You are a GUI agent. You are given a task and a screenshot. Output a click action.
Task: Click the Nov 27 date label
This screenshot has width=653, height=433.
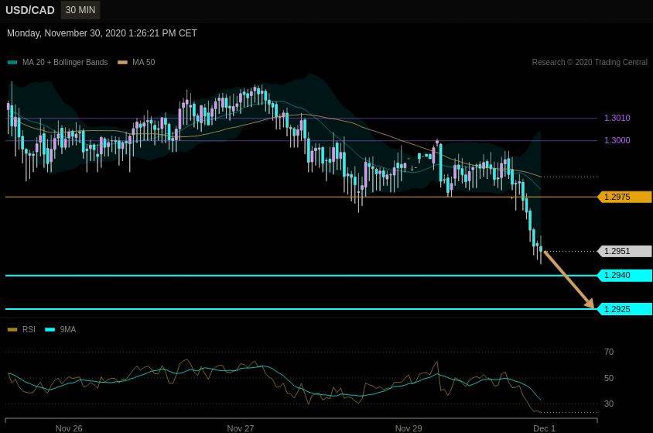click(241, 428)
